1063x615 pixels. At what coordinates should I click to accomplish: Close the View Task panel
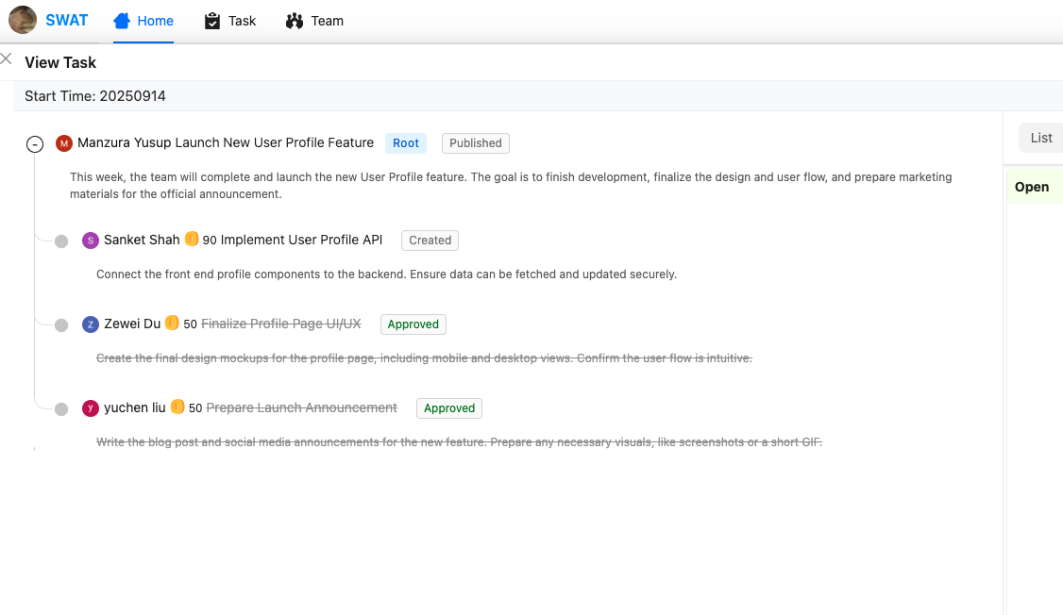[x=7, y=59]
